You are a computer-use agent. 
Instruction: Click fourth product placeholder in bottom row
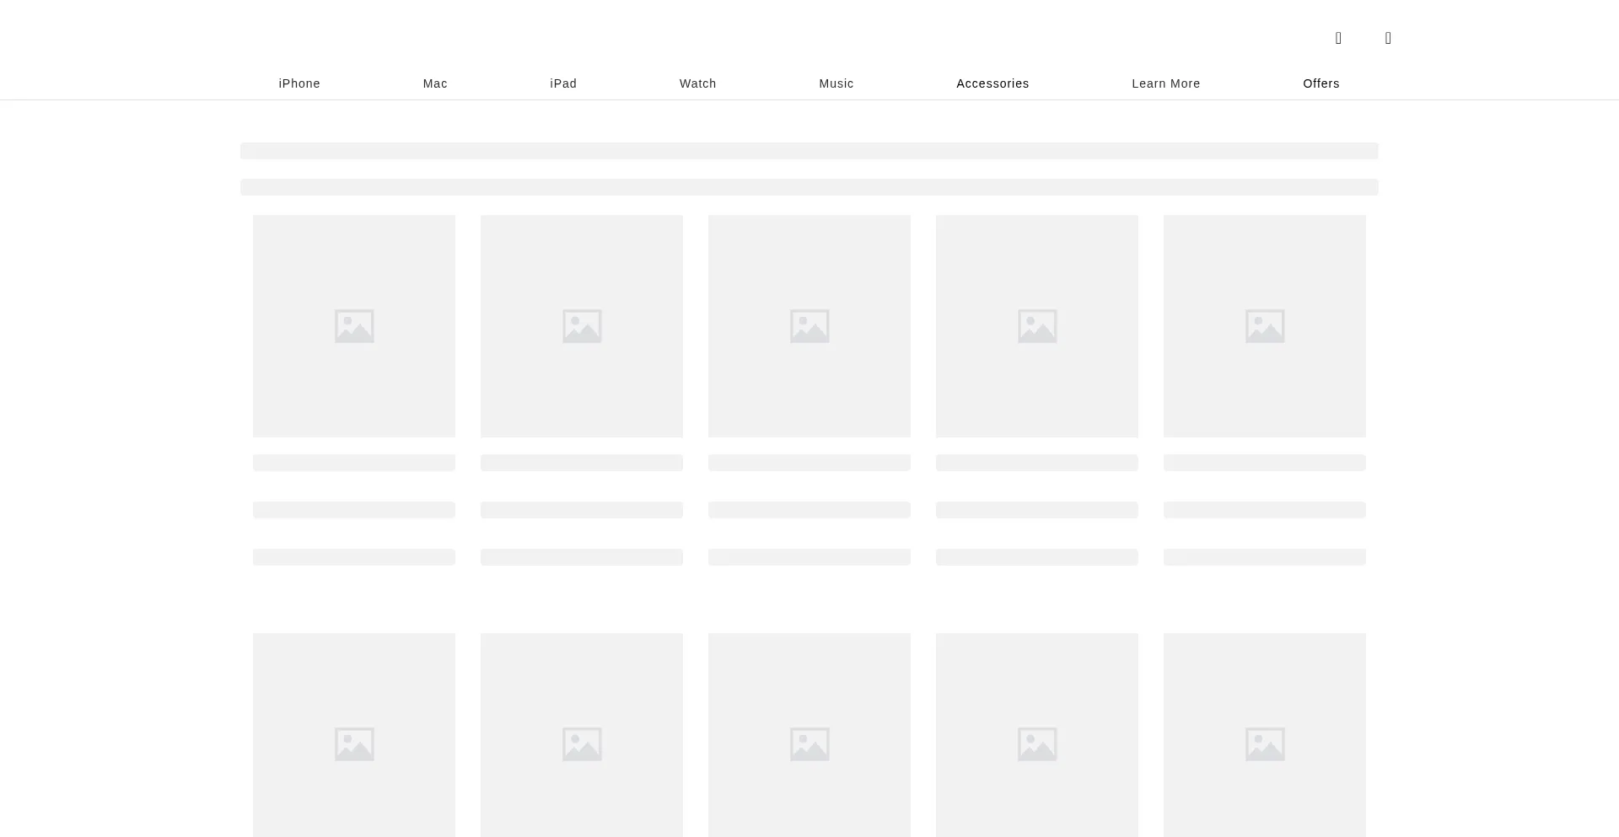click(1037, 735)
